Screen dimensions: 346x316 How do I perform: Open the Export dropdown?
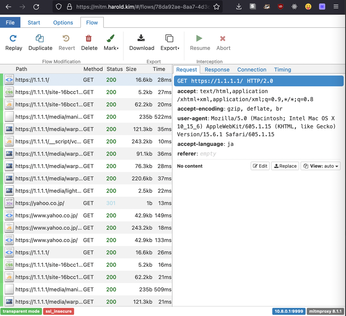click(170, 43)
